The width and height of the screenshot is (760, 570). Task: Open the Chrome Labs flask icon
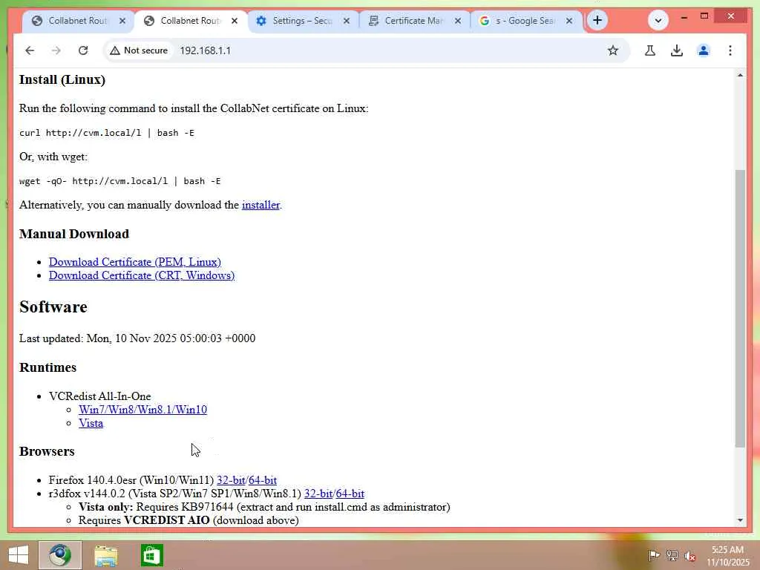click(650, 50)
